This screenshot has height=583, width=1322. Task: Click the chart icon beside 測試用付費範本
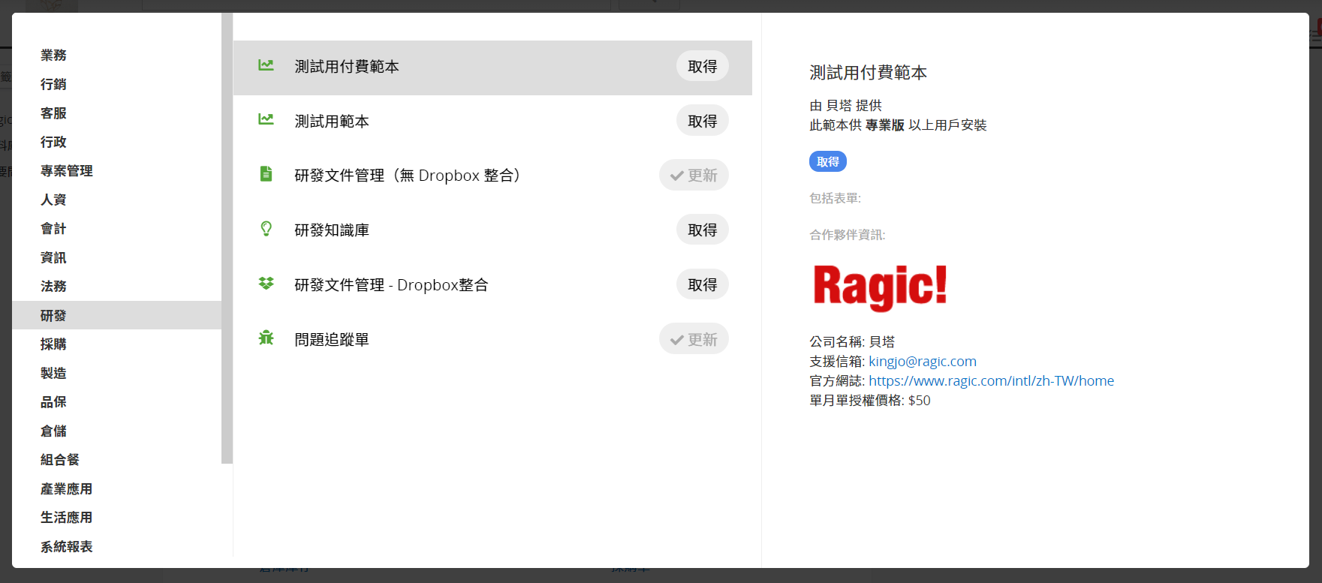tap(266, 65)
